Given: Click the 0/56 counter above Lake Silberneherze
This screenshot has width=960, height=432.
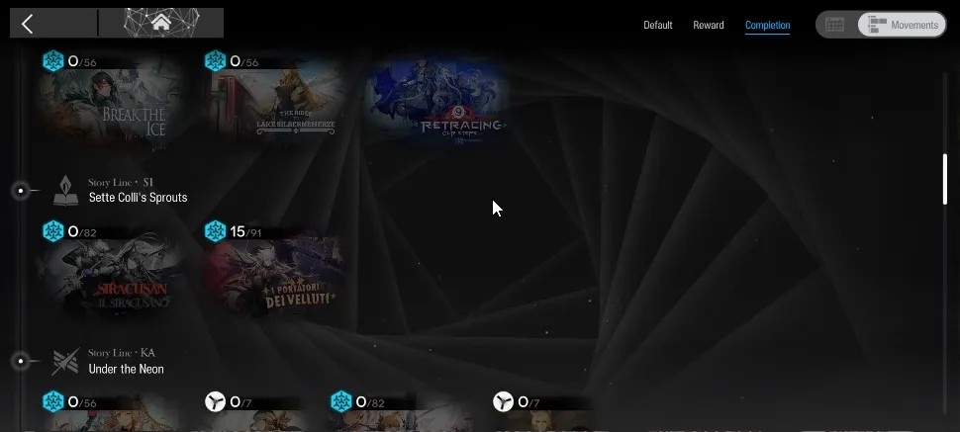Looking at the screenshot, I should (x=243, y=62).
